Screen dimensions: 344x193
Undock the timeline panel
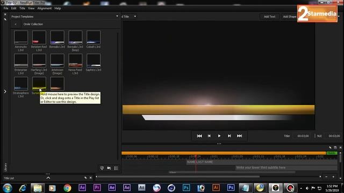[x=335, y=148]
